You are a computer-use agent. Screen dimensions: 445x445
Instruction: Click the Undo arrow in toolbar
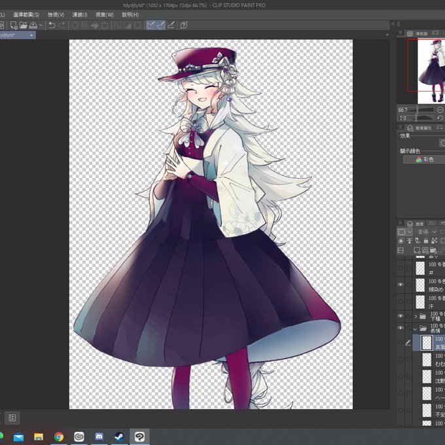[52, 26]
